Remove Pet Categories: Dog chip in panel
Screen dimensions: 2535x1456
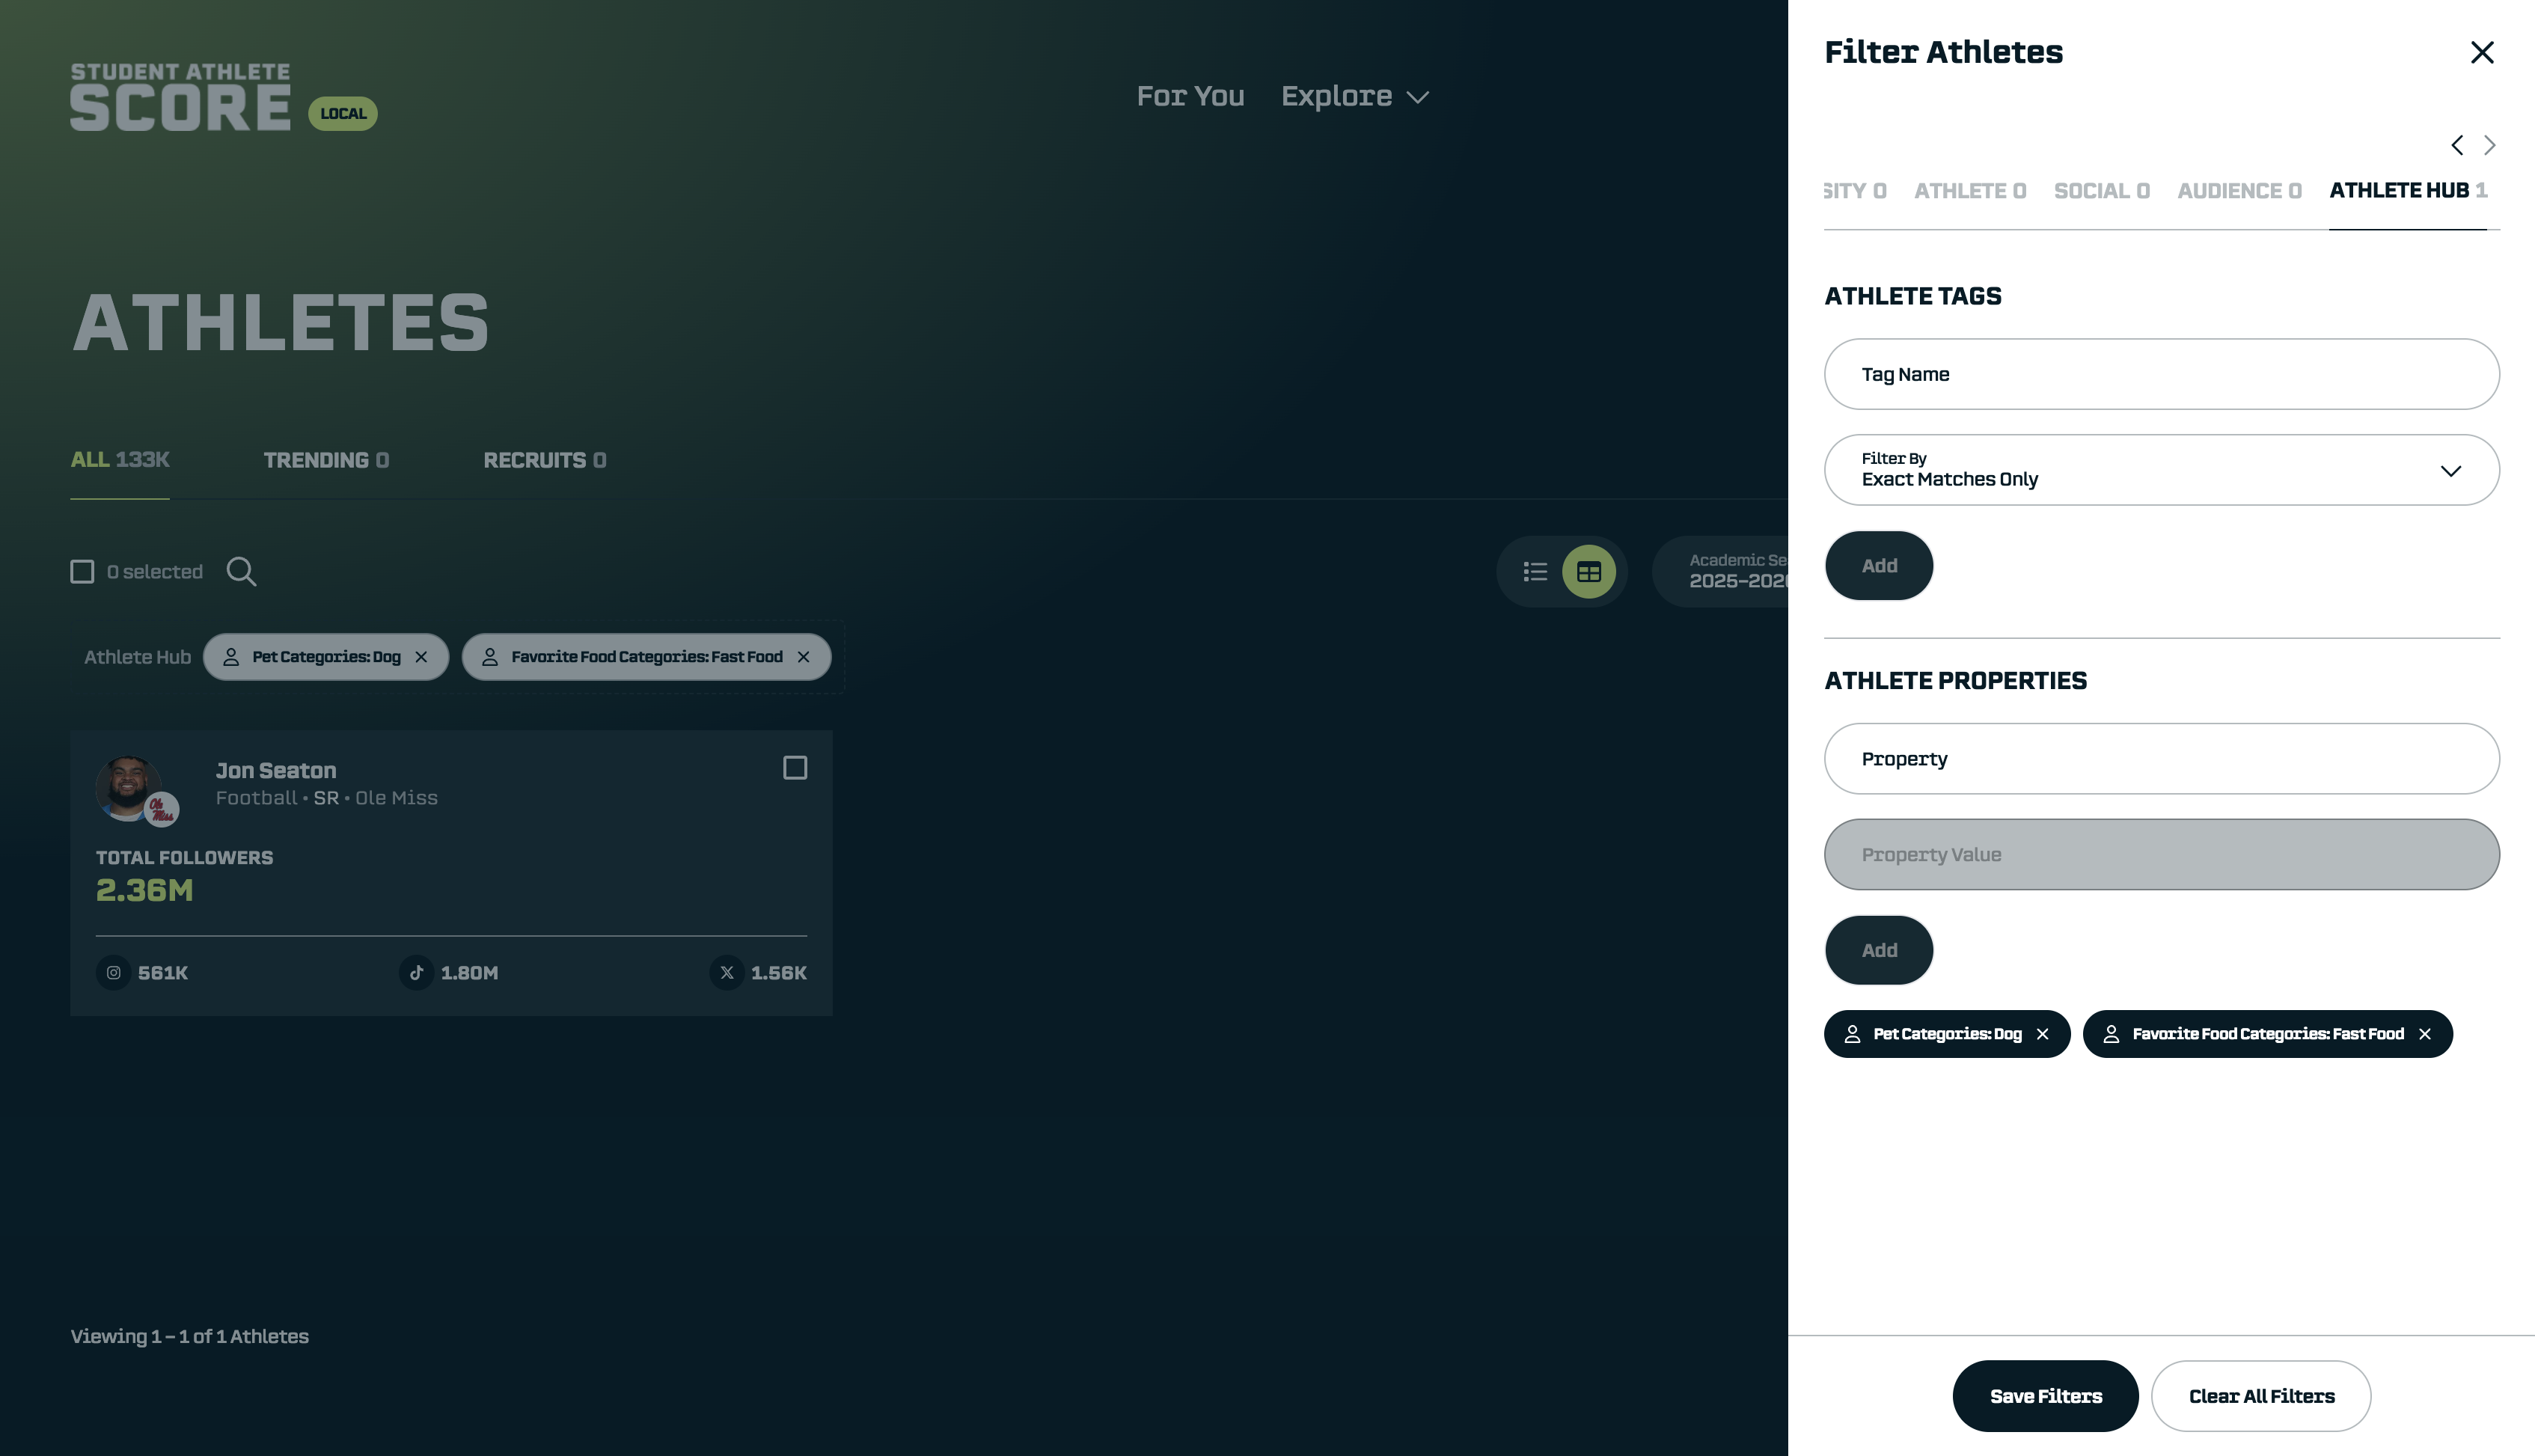2043,1034
